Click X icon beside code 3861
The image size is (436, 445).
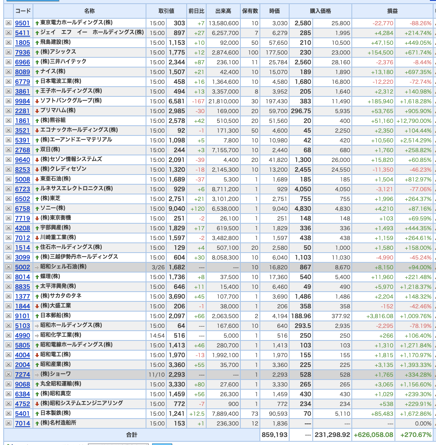[9, 92]
